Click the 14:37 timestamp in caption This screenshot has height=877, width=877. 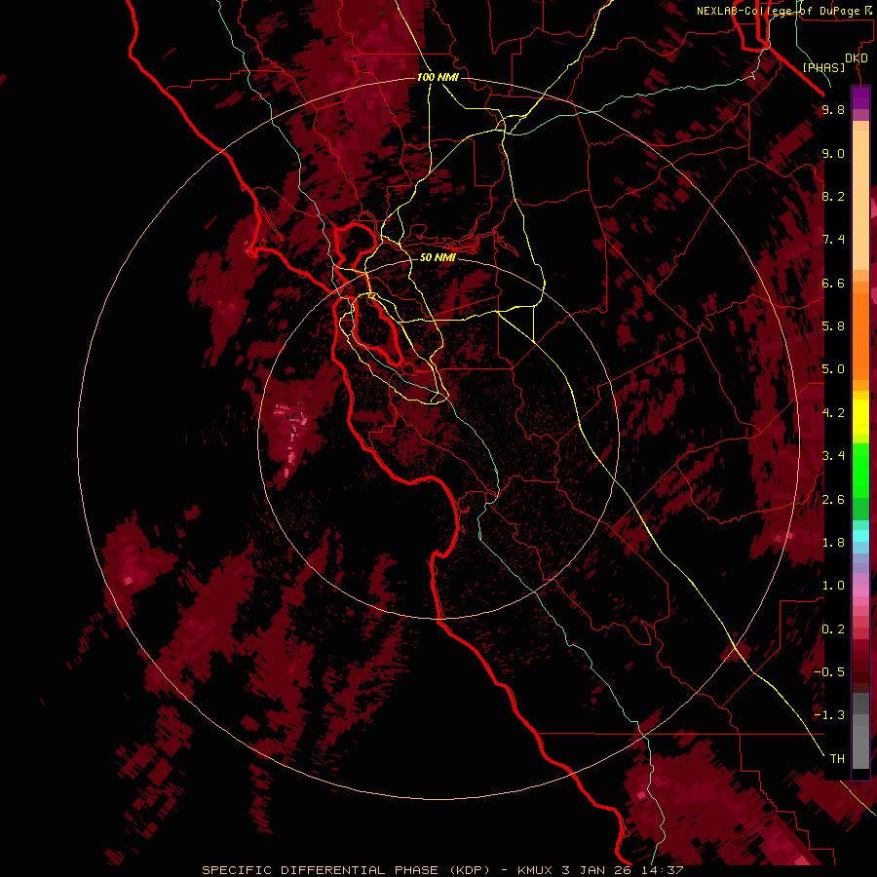point(663,870)
